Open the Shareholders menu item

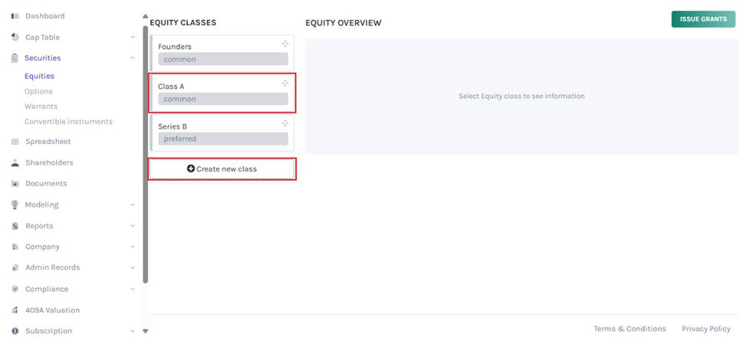(x=49, y=163)
